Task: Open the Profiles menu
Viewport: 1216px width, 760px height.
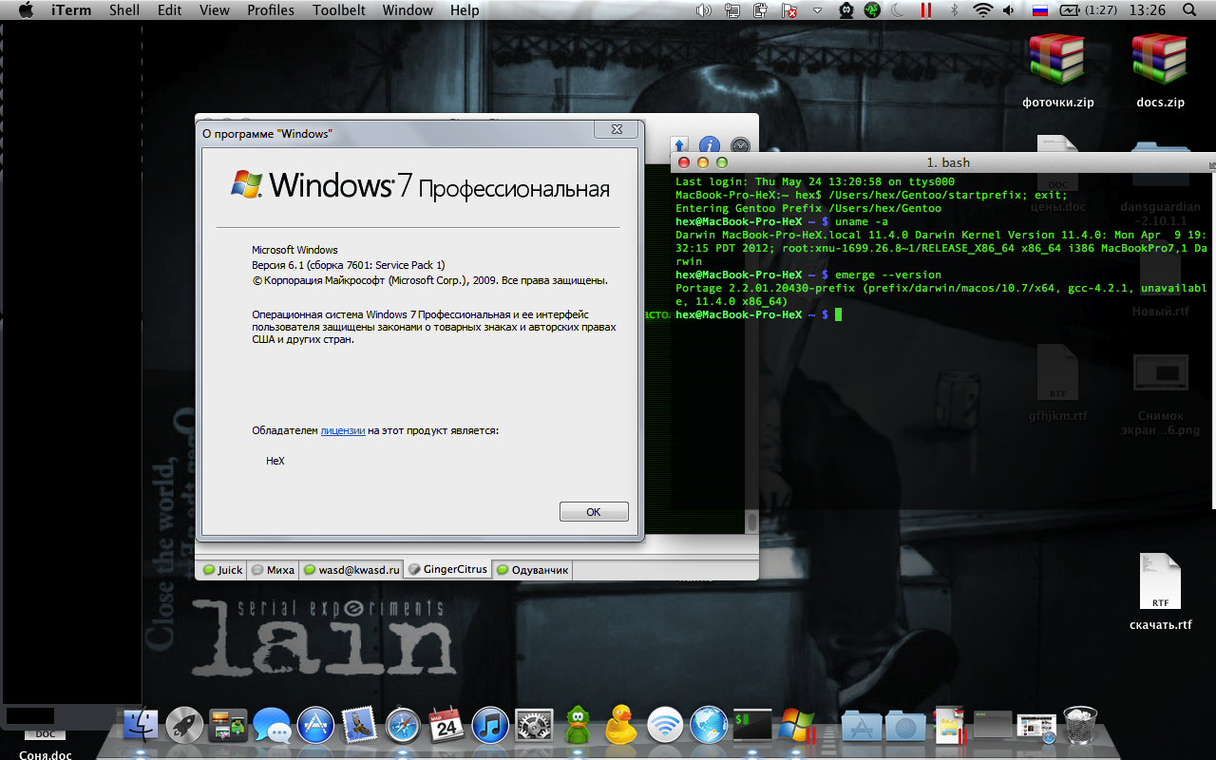Action: click(x=271, y=10)
